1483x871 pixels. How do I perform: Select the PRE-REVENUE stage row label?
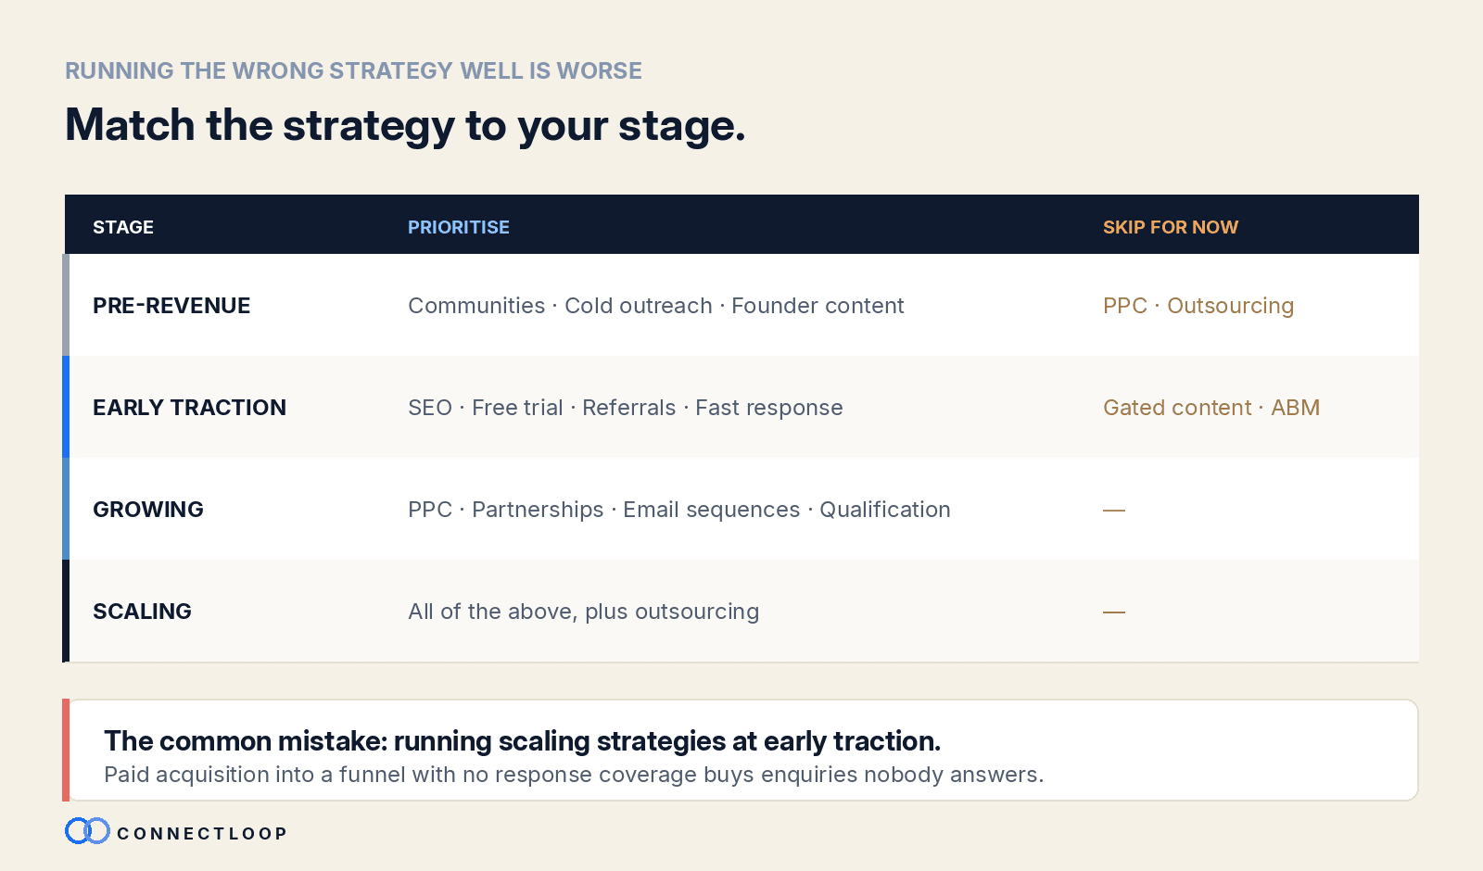(x=171, y=306)
